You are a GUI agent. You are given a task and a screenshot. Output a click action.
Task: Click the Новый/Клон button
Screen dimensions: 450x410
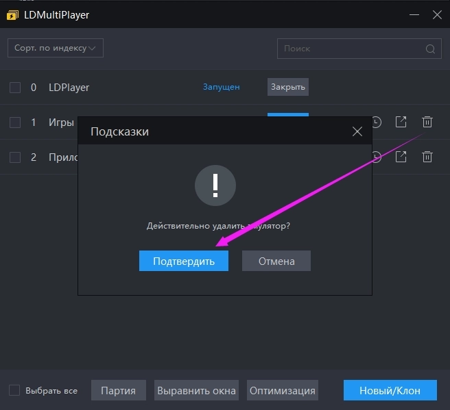tap(390, 391)
